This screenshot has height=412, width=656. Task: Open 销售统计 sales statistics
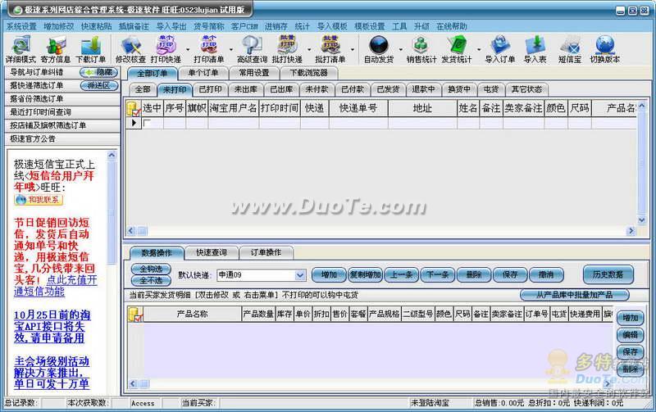(x=421, y=49)
